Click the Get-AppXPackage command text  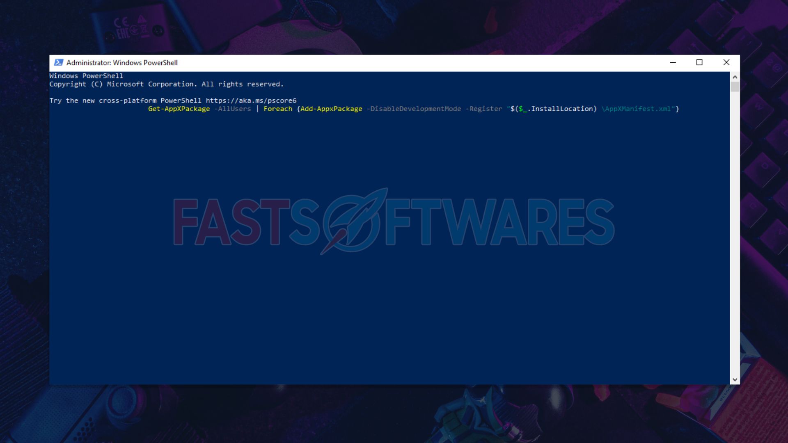point(179,109)
